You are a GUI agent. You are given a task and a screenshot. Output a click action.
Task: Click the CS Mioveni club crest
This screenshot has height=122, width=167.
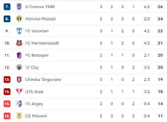19,116
